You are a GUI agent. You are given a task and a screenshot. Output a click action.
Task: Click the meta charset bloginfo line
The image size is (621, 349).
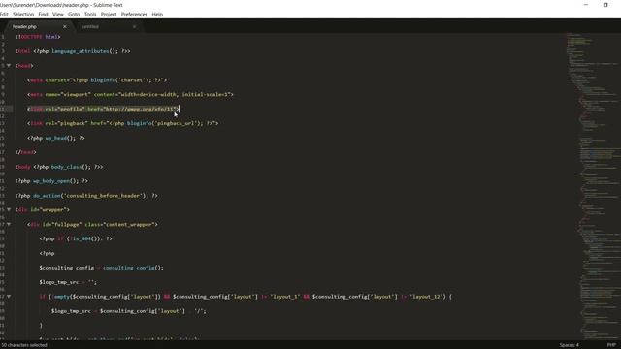(x=97, y=80)
